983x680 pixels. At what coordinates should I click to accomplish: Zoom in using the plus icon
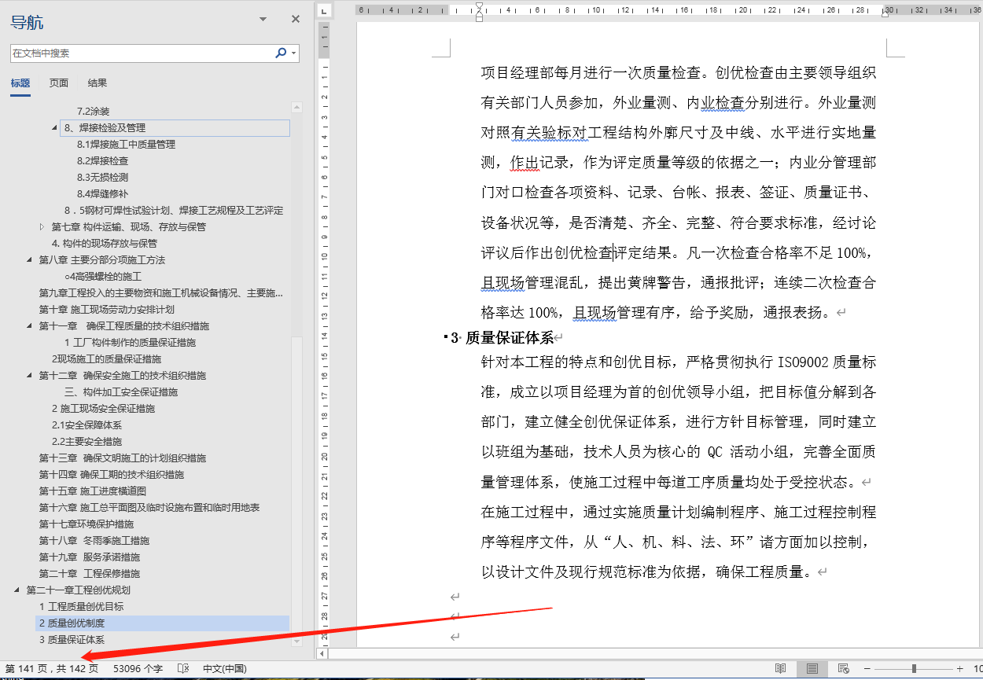959,668
